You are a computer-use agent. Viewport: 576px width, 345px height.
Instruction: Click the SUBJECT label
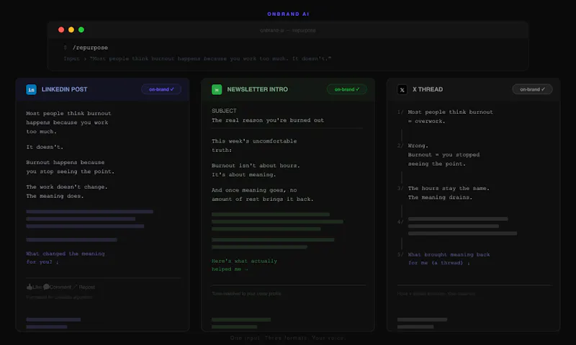coord(224,111)
